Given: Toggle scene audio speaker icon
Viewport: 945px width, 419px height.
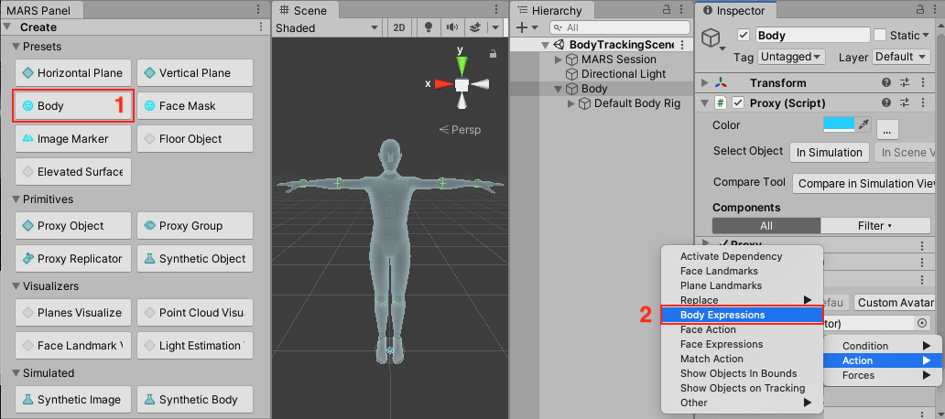Looking at the screenshot, I should [451, 27].
